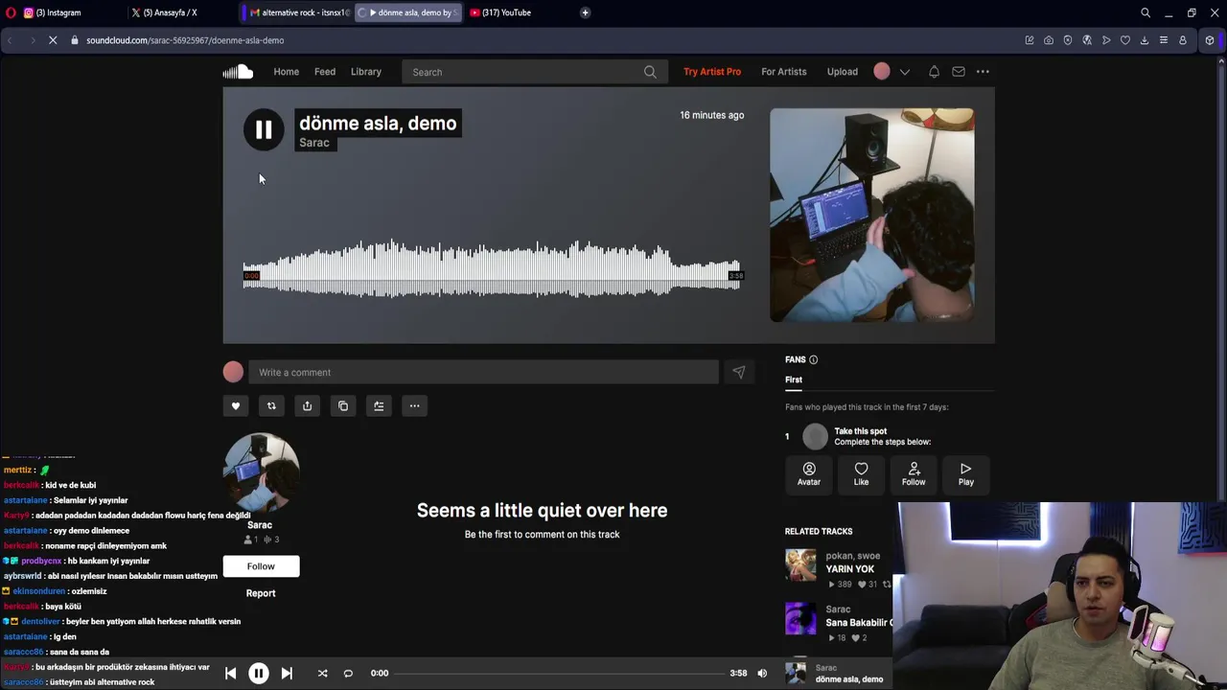Open the YARIN YOK track thumbnail
The height and width of the screenshot is (690, 1227).
click(800, 565)
